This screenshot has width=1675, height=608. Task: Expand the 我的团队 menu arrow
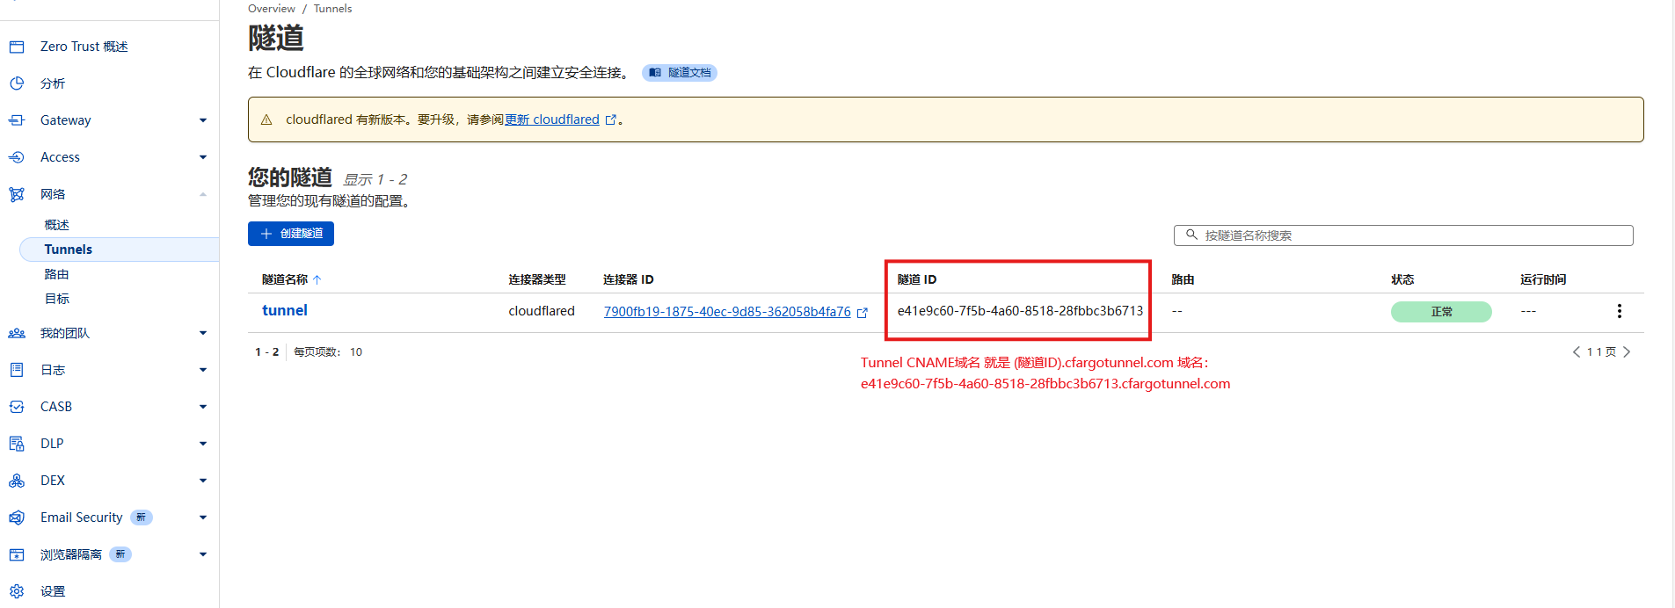[x=203, y=333]
